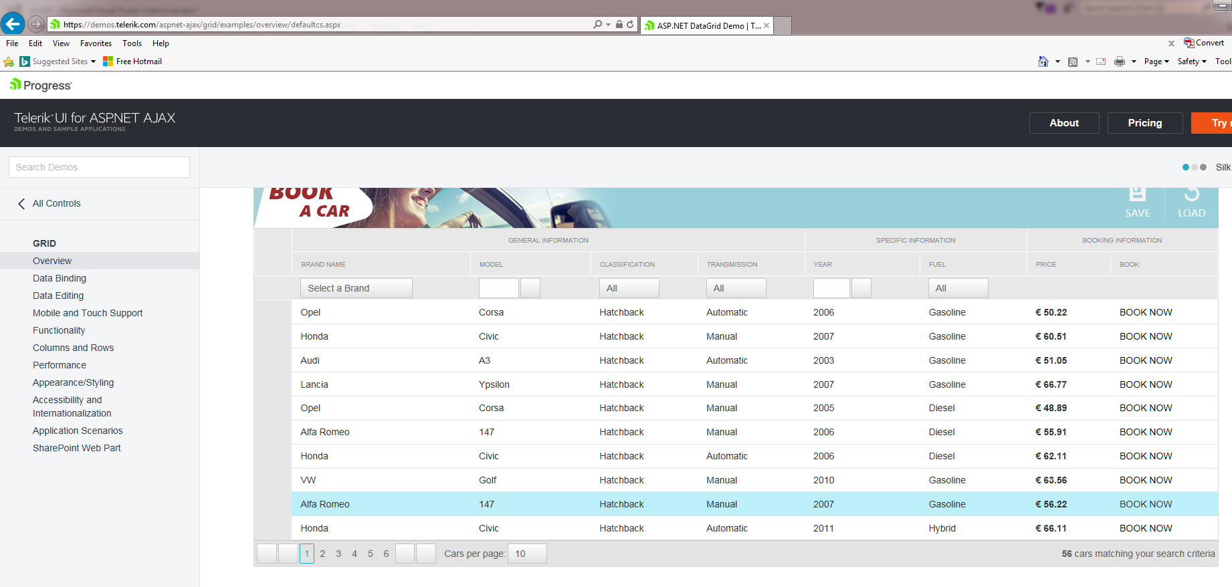Open the Data Editing demo link
The height and width of the screenshot is (587, 1232).
pyautogui.click(x=58, y=296)
